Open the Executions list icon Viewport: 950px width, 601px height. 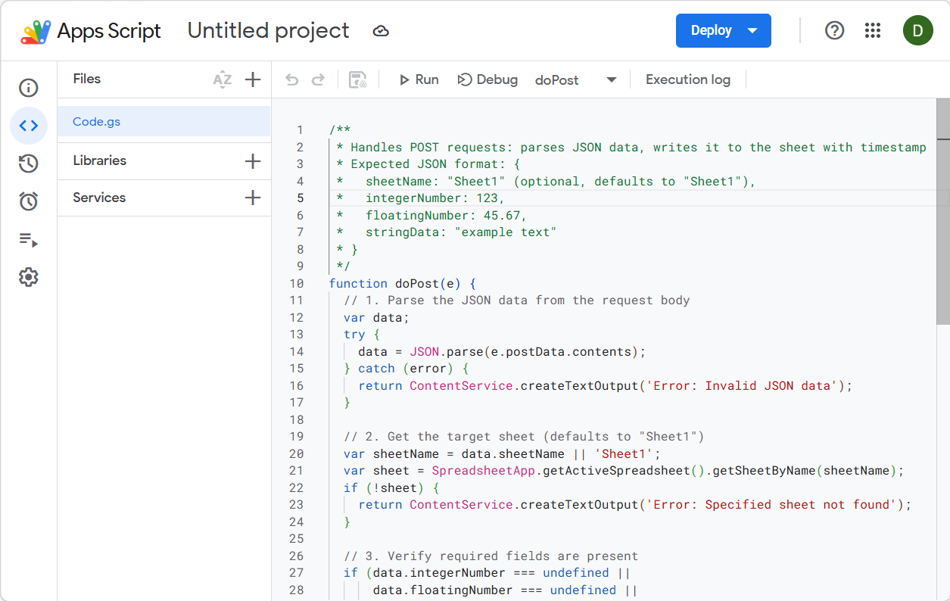(x=29, y=240)
